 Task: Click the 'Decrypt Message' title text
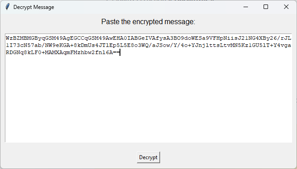pos(34,7)
